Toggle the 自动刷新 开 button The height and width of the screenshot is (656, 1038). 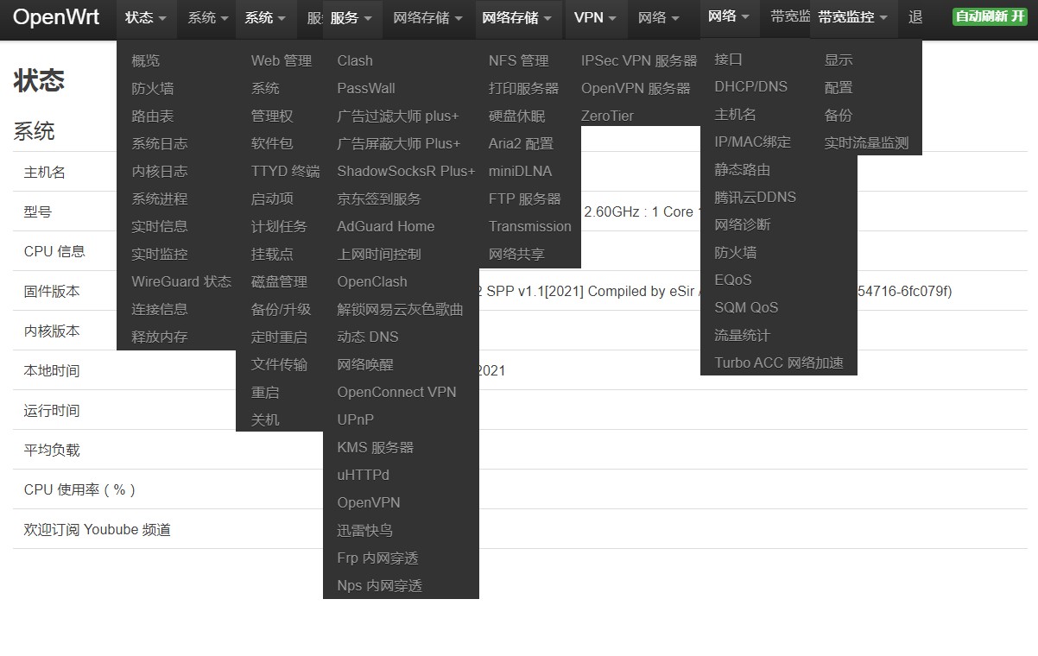click(x=990, y=17)
